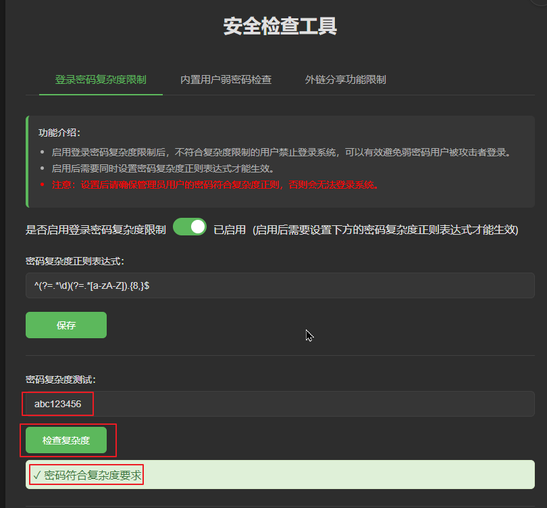The image size is (547, 508).
Task: Switch to 登录密码复杂度限制 tab
Action: pyautogui.click(x=101, y=80)
